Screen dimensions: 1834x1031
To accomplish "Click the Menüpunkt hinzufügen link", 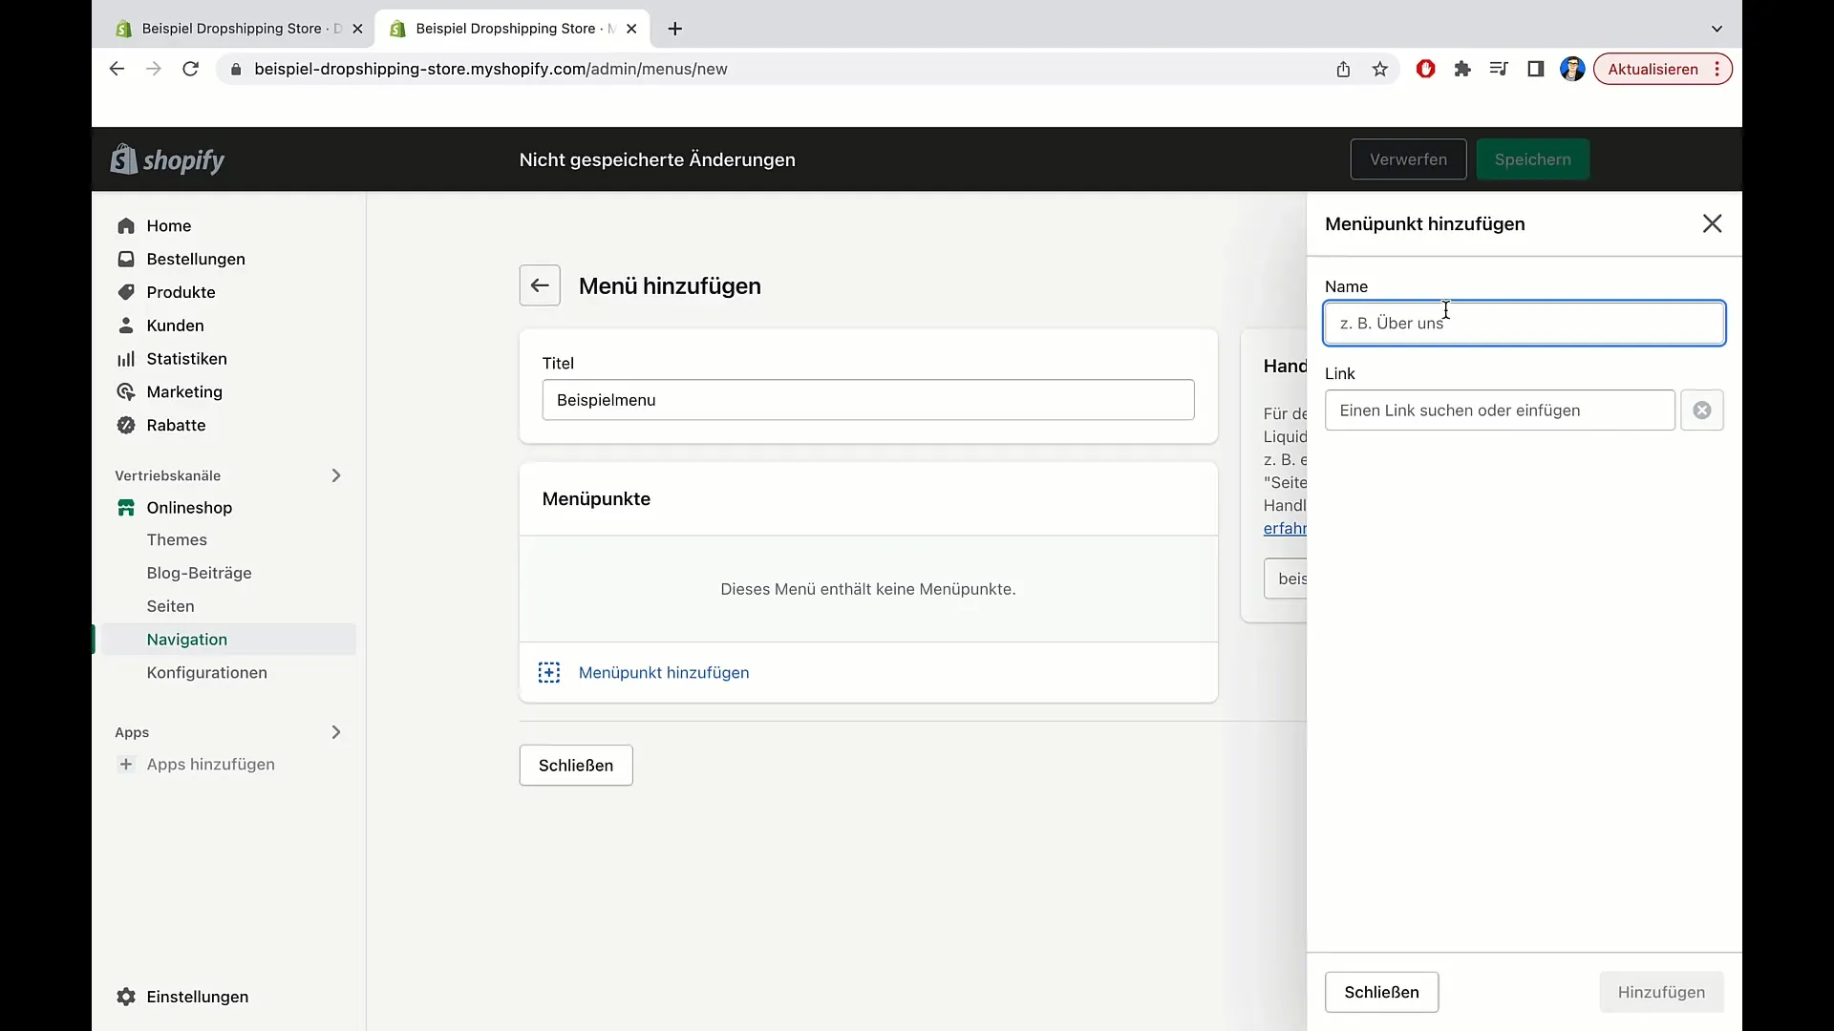I will click(664, 673).
